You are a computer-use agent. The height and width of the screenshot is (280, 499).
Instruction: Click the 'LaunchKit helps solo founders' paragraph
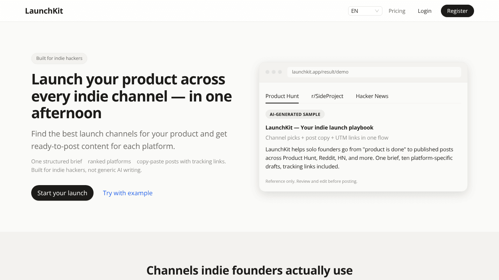coord(359,158)
